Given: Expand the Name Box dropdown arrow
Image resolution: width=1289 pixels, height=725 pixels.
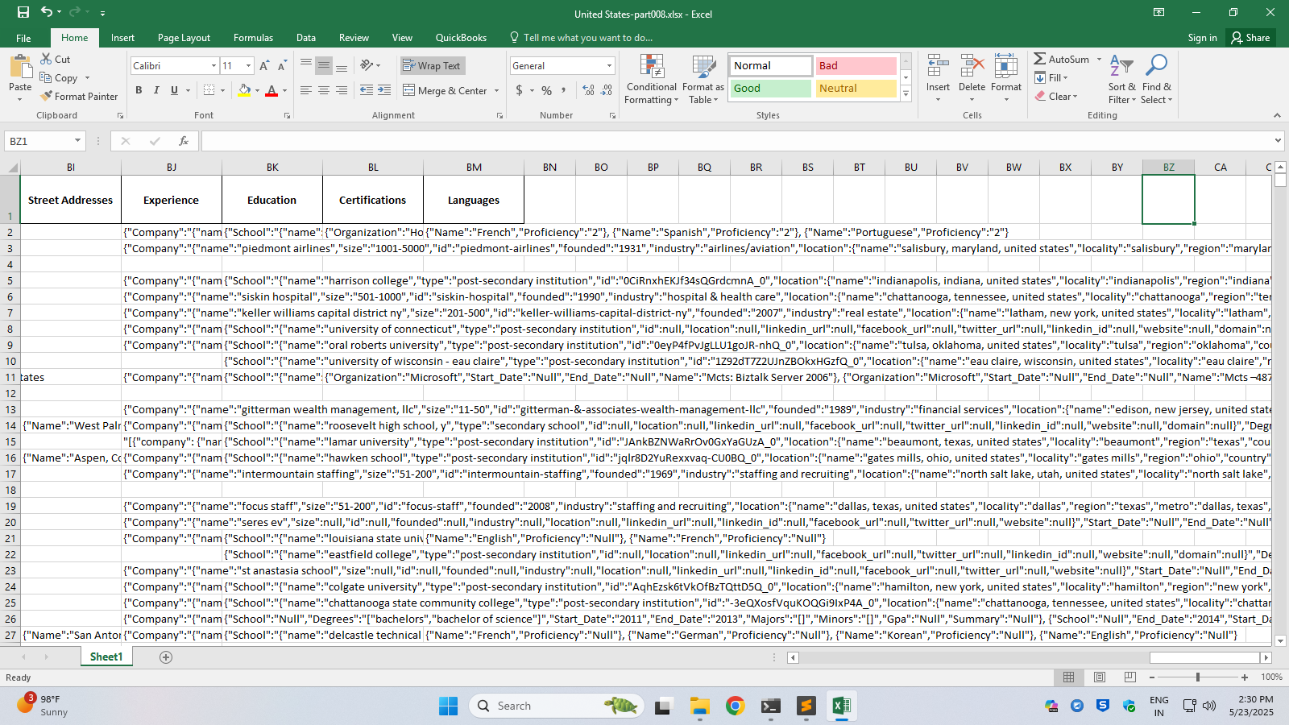Looking at the screenshot, I should 77,141.
